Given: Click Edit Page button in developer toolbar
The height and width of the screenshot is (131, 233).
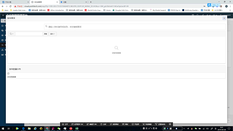Looking at the screenshot, I should click(x=92, y=124).
